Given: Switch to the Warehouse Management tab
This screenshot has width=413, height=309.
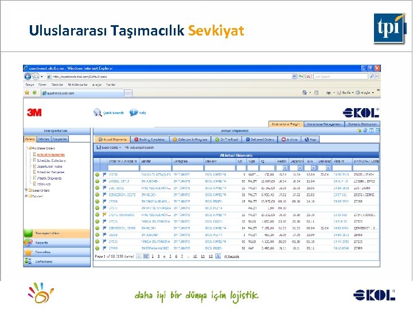Looking at the screenshot, I should [324, 124].
